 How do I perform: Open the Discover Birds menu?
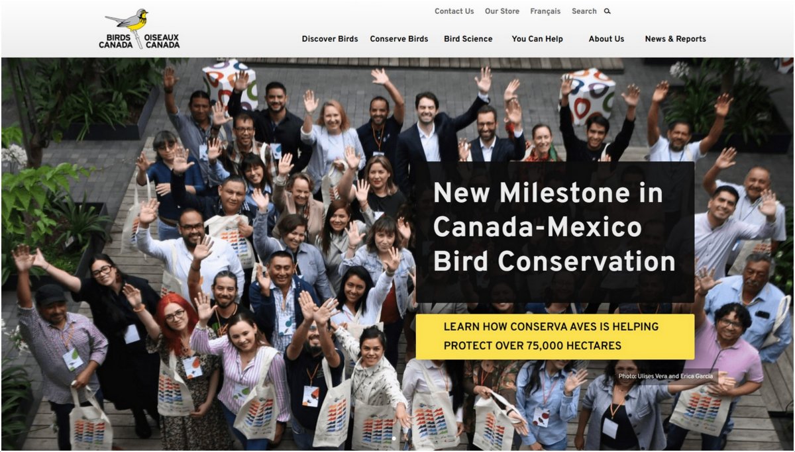coord(330,39)
